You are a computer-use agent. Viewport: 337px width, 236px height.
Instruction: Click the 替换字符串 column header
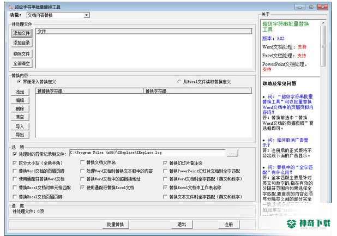[x=197, y=91]
